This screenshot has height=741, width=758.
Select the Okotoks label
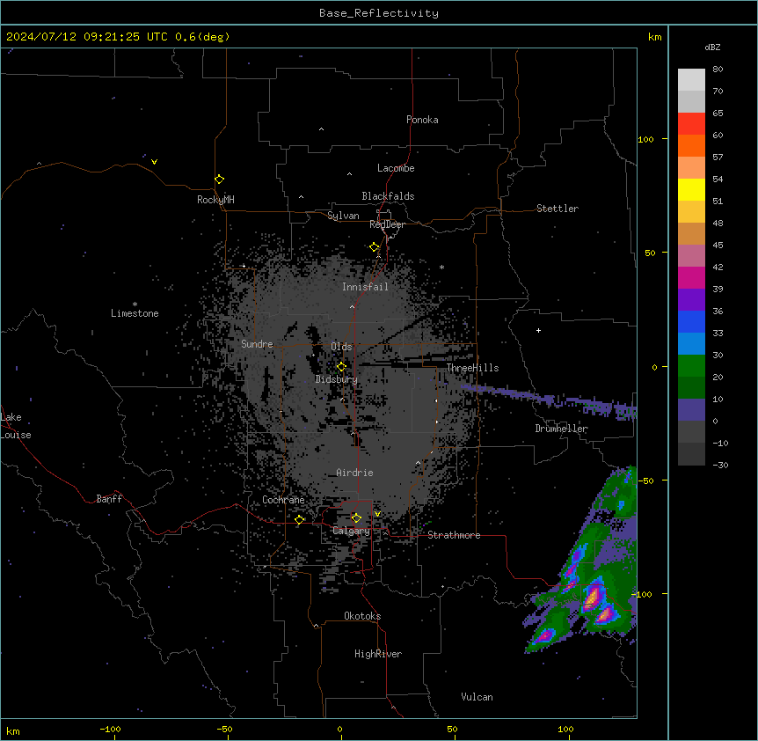click(362, 616)
